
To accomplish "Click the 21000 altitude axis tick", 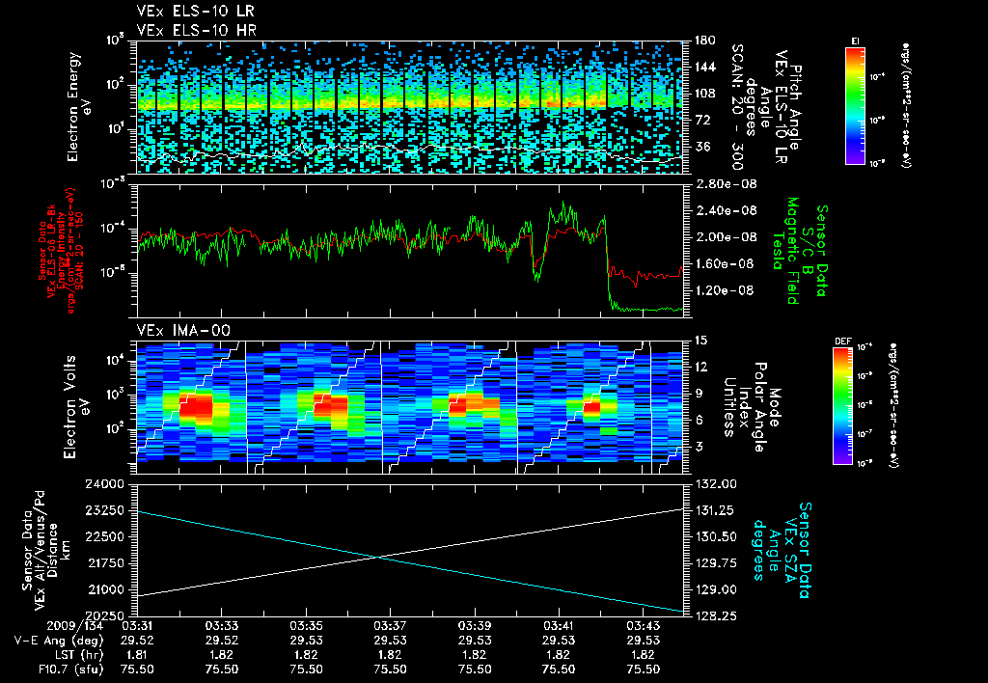I will [x=104, y=590].
